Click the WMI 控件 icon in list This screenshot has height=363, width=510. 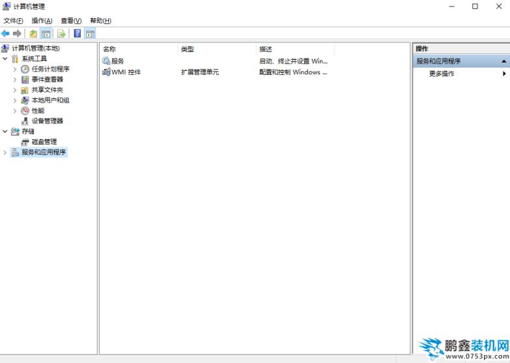(106, 72)
